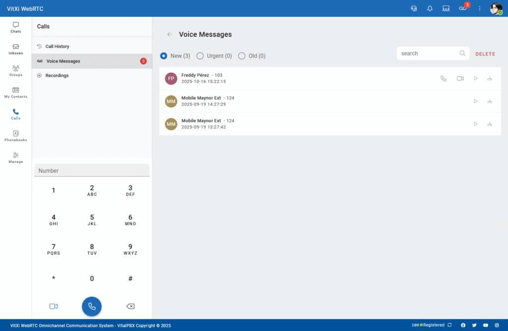
Task: Select the Old (0) radio filter
Action: (x=242, y=56)
